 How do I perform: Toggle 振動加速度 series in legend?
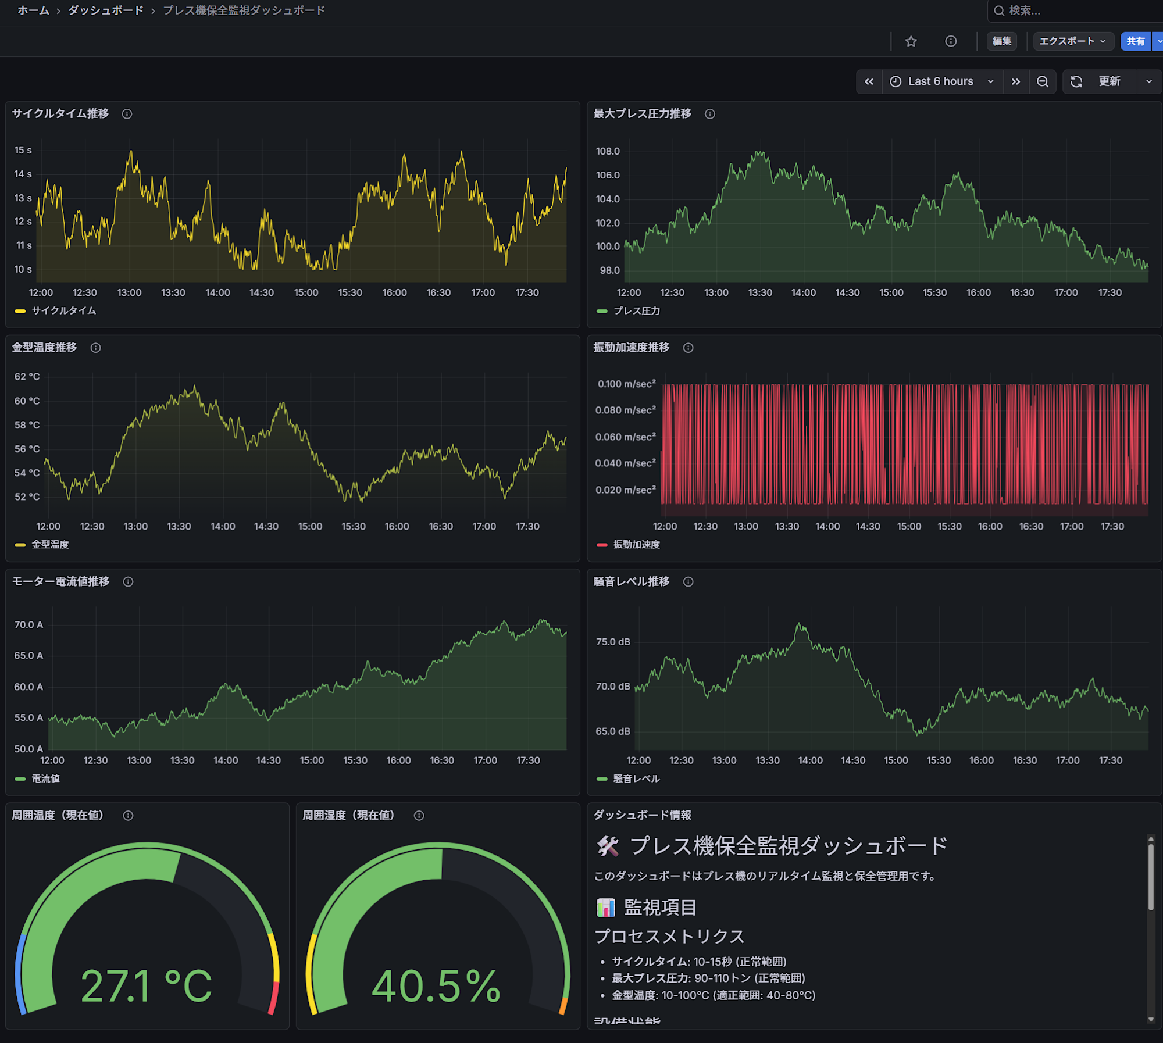(636, 545)
